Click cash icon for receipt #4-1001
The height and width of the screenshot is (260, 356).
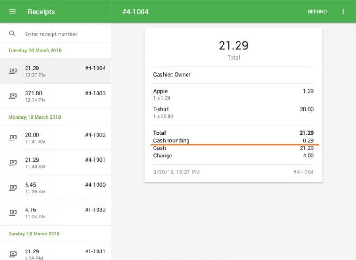pyautogui.click(x=12, y=163)
